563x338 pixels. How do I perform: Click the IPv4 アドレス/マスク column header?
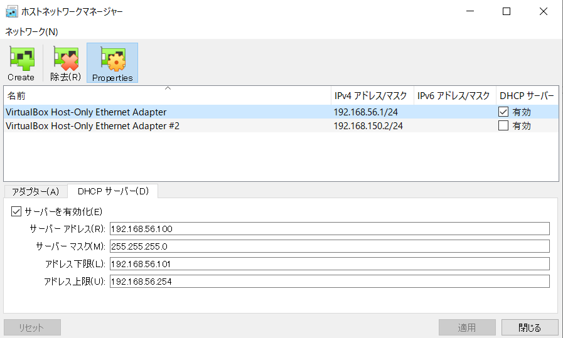372,96
